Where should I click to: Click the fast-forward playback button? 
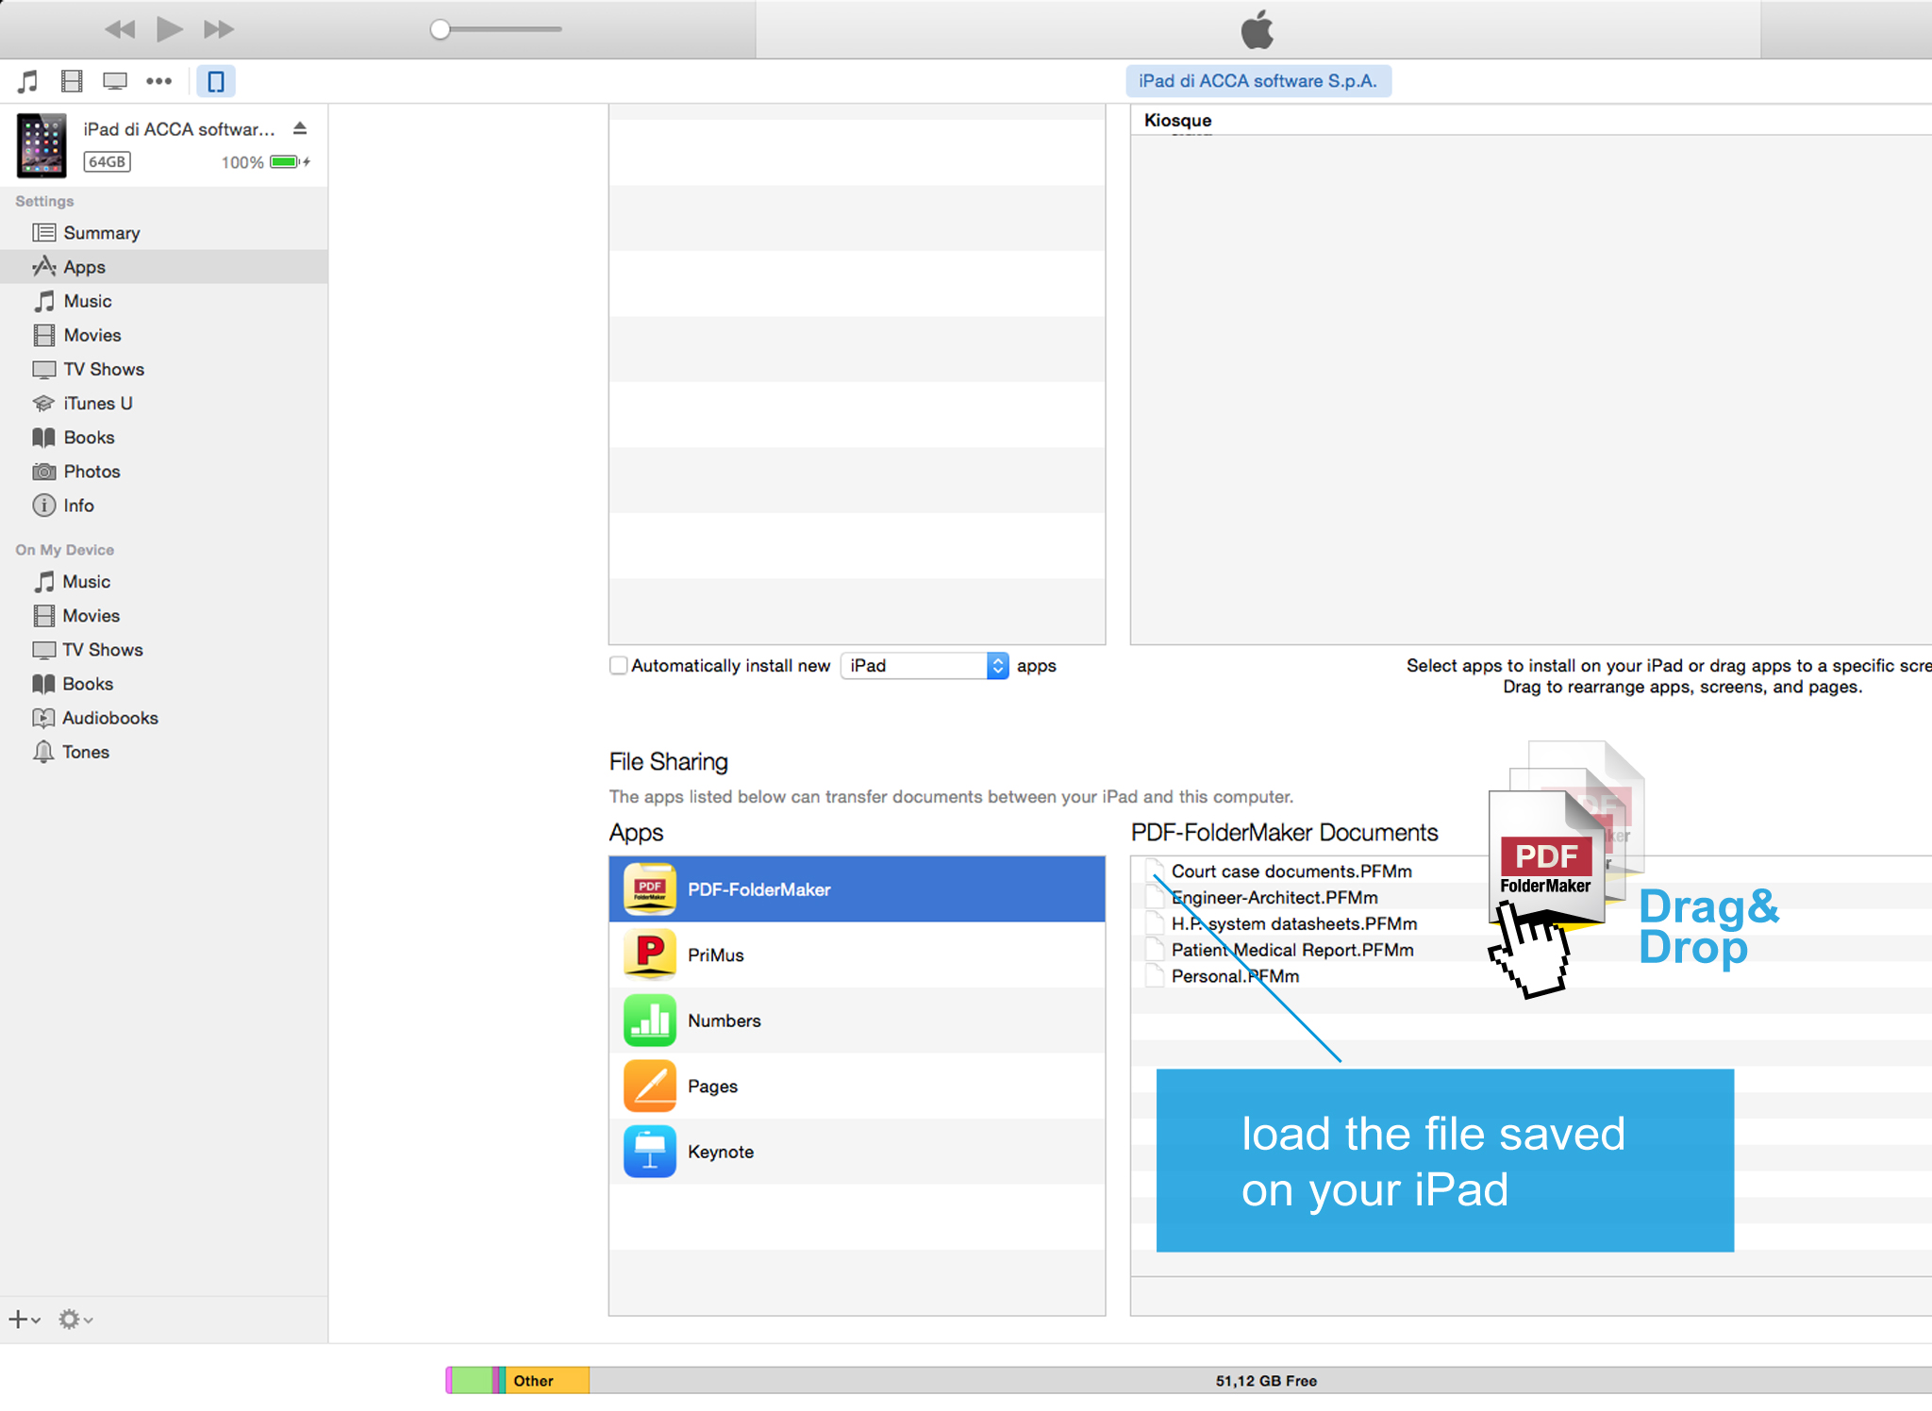(219, 29)
